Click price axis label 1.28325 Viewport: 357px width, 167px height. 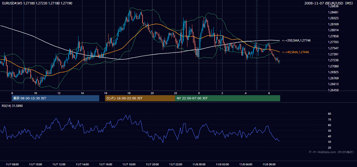(x=334, y=18)
